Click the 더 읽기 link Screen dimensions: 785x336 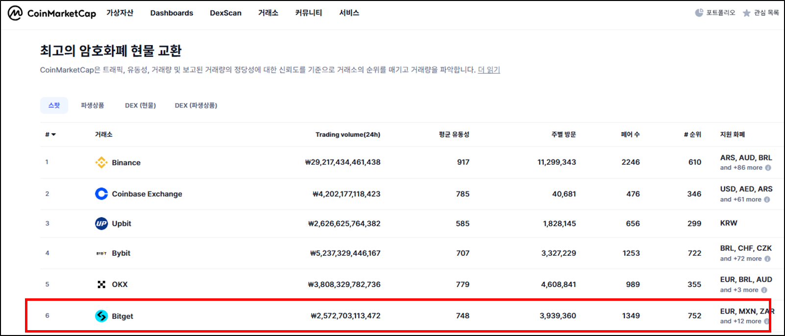click(489, 70)
